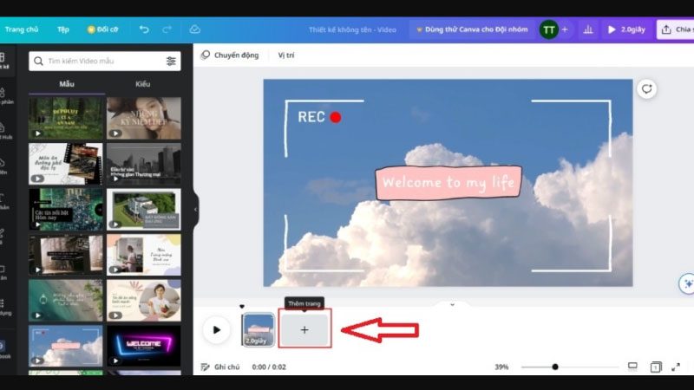Choose the green forest video template
Image resolution: width=694 pixels, height=390 pixels.
coord(66,119)
